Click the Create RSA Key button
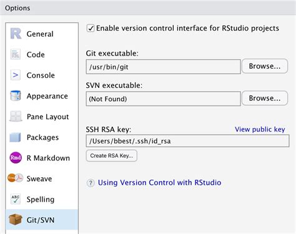Screen dimensions: 296x234 point(112,155)
